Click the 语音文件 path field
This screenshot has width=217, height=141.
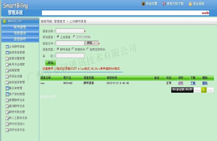tap(70, 43)
